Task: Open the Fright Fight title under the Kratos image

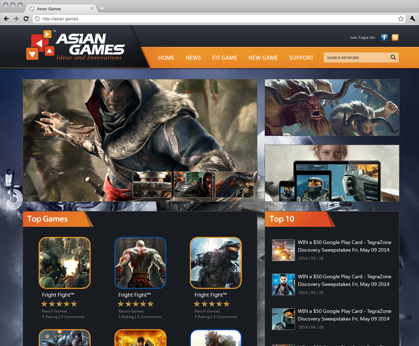Action: coord(134,295)
